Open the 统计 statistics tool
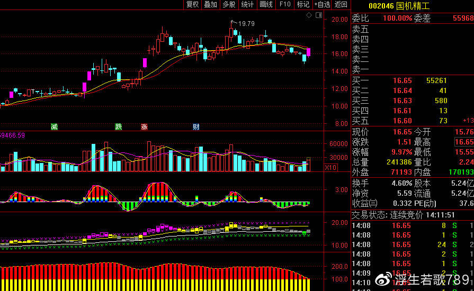474x291 pixels. pyautogui.click(x=247, y=5)
